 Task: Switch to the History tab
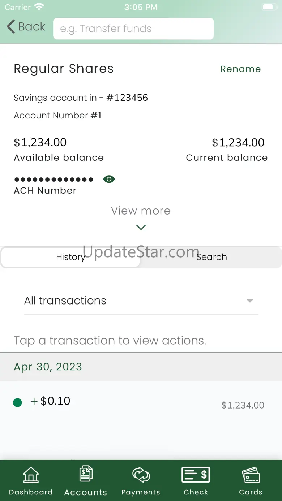70,257
